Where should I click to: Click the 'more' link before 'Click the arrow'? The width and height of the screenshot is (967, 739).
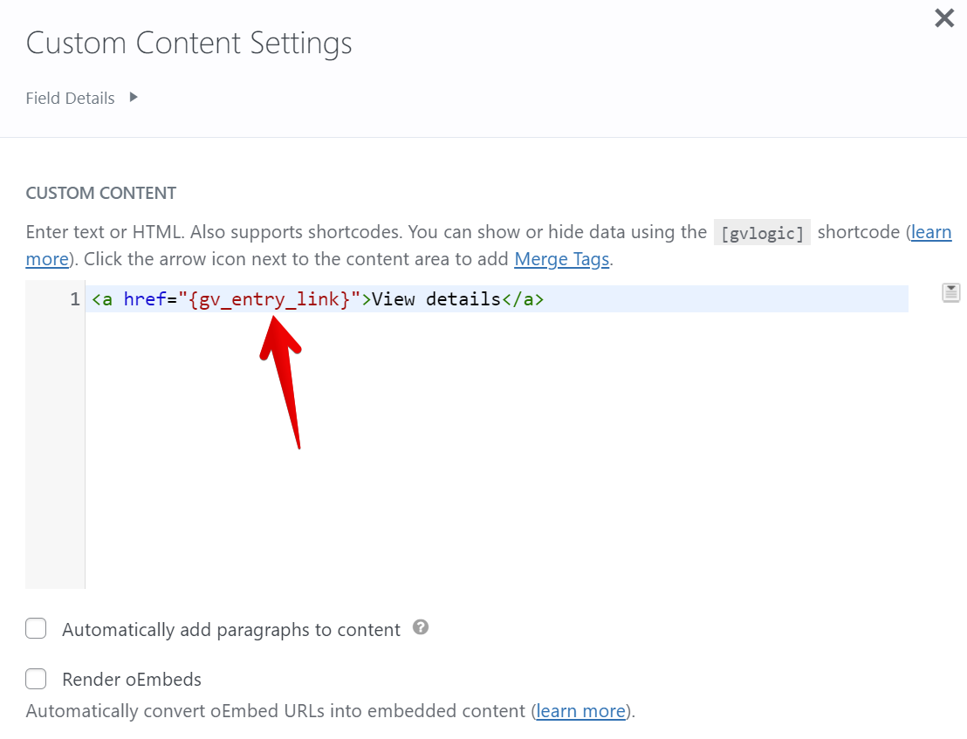pyautogui.click(x=47, y=259)
